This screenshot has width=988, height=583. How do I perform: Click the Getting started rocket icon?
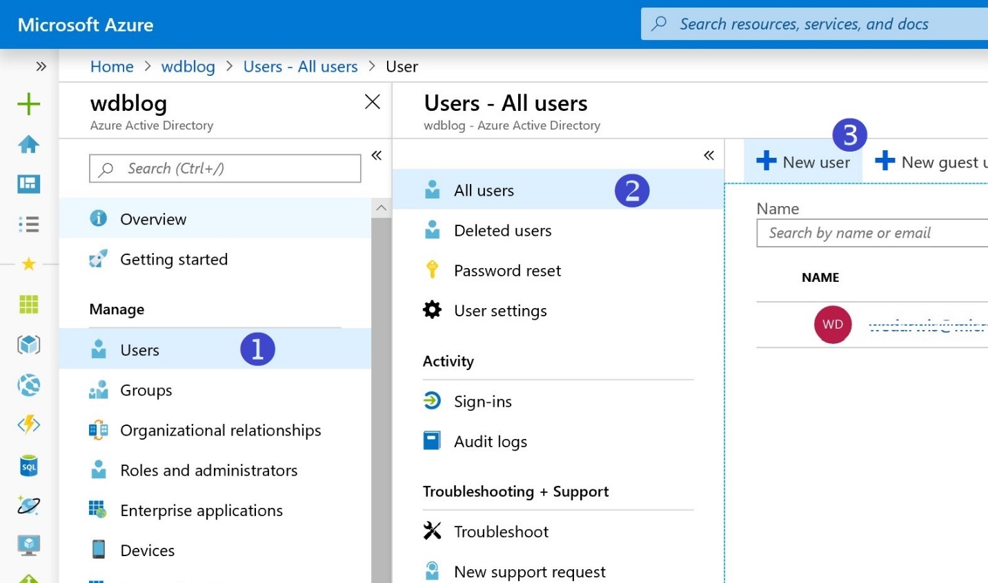point(99,259)
